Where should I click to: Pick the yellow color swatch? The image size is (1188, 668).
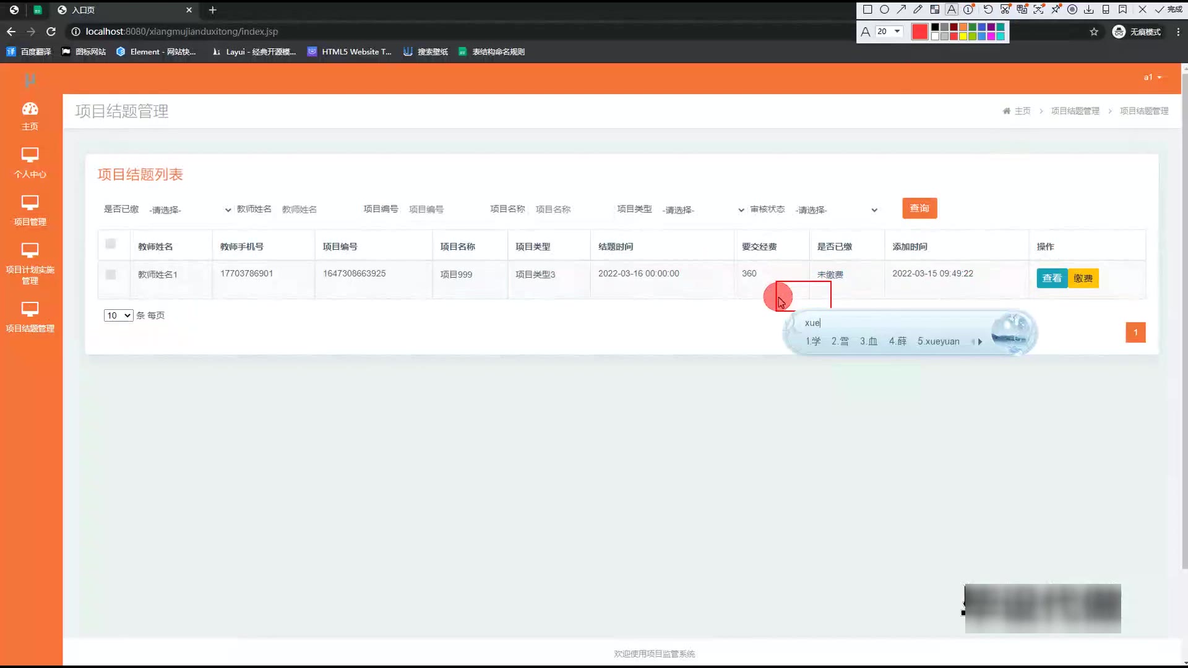[963, 36]
